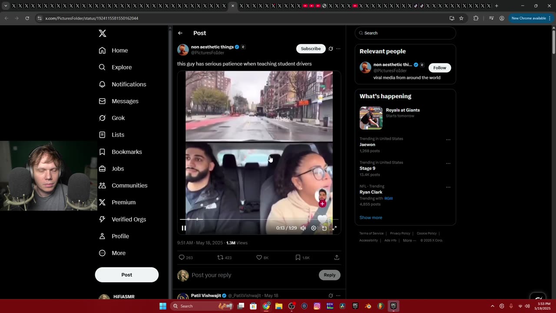Open the Jaewon trending topic
This screenshot has width=556, height=313.
(367, 145)
